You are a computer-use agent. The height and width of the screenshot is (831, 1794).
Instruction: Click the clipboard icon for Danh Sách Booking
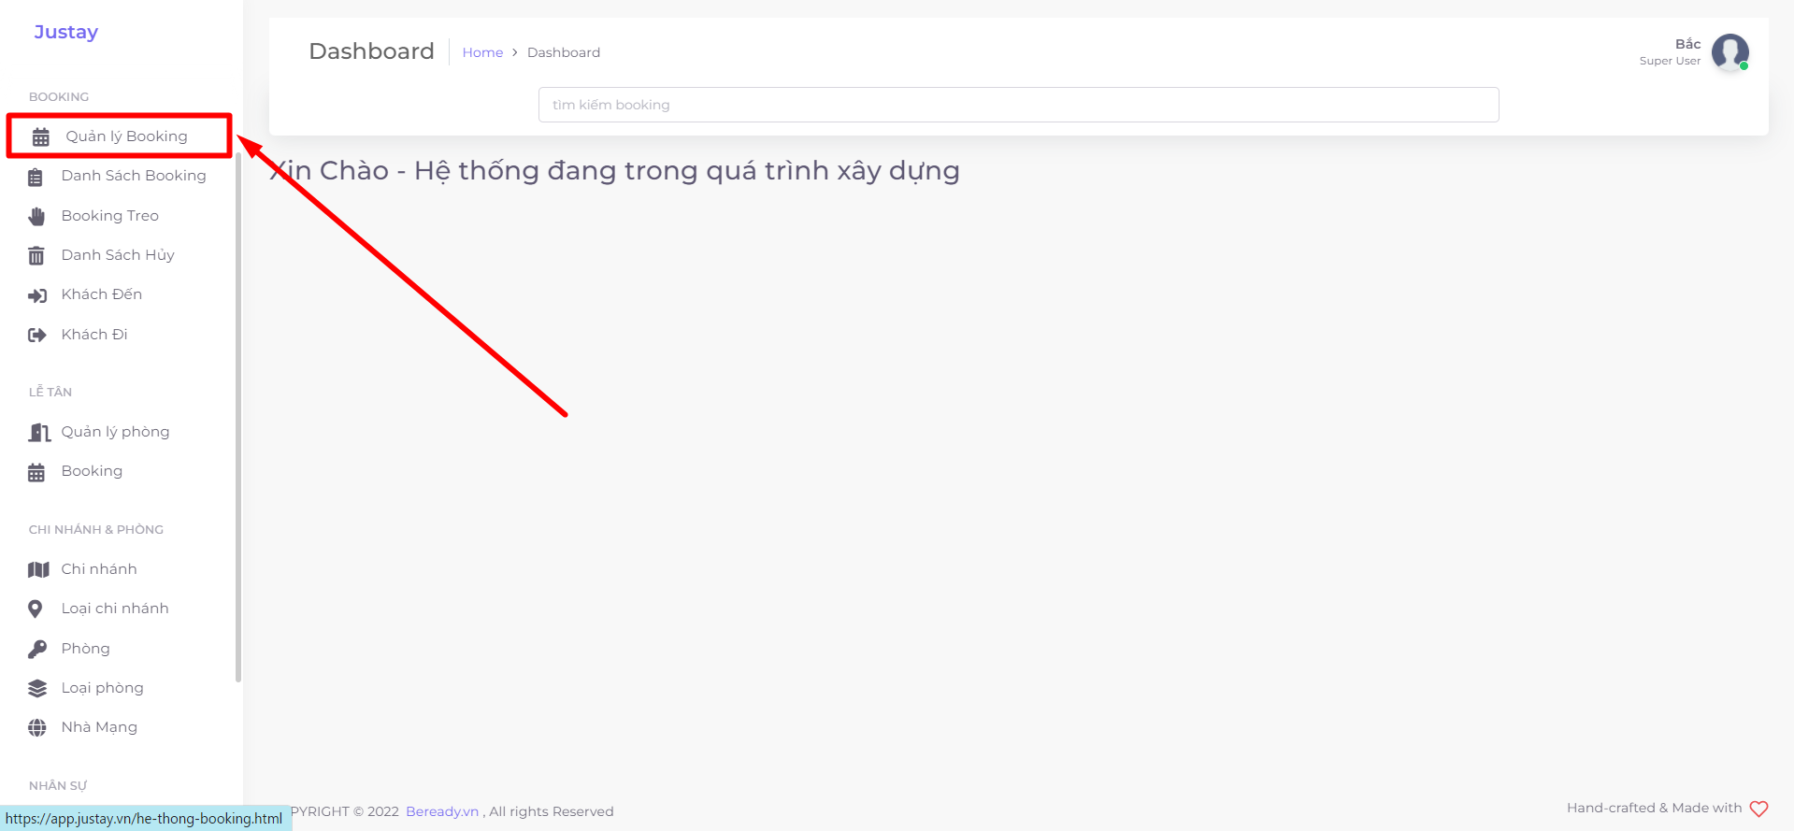pyautogui.click(x=36, y=177)
